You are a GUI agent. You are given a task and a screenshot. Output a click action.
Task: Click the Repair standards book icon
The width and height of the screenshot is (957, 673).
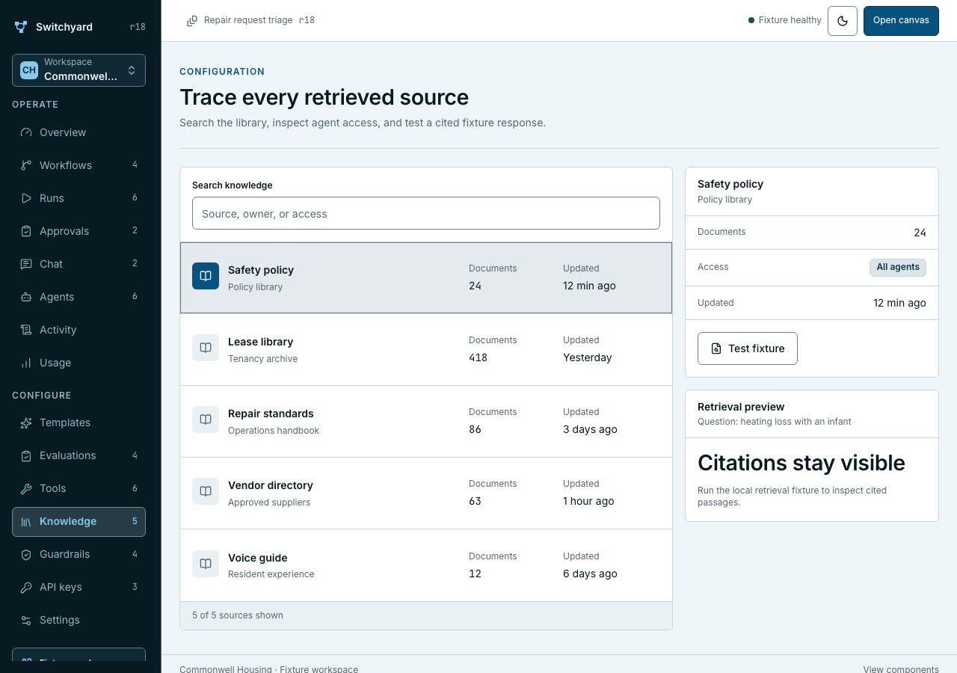pos(206,420)
